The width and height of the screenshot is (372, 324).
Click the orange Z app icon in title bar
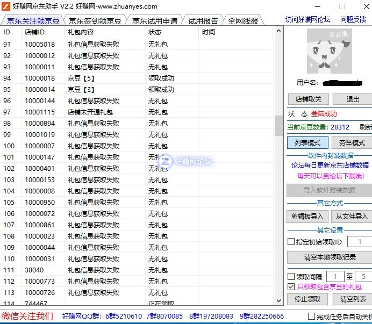6,6
